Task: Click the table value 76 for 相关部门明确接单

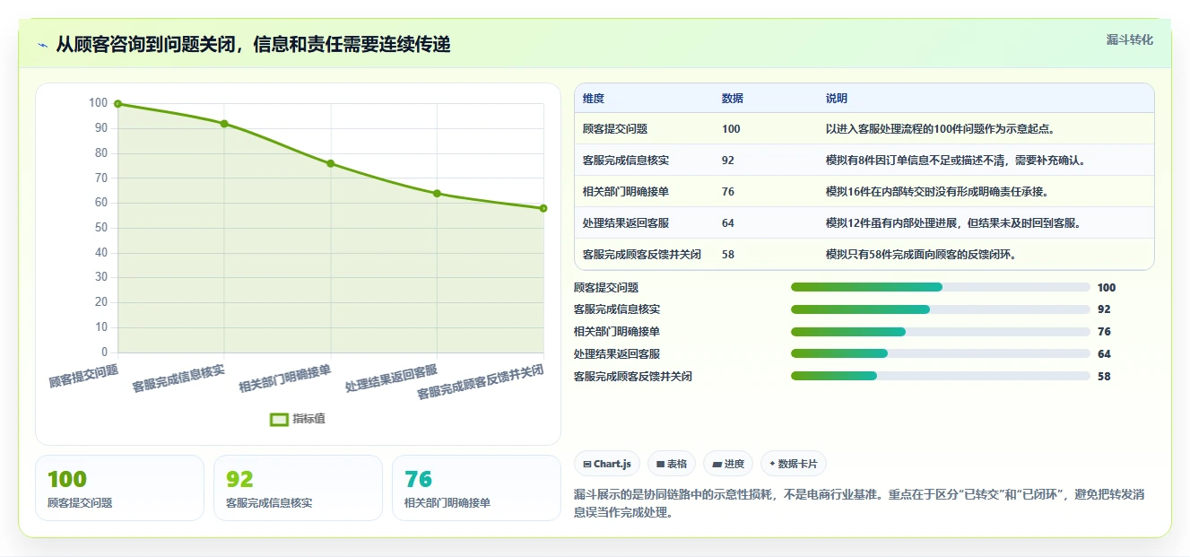Action: (x=728, y=192)
